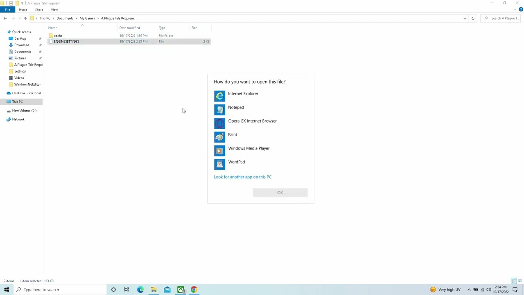Open File Explorer taskbar icon
524x295 pixels.
point(154,290)
